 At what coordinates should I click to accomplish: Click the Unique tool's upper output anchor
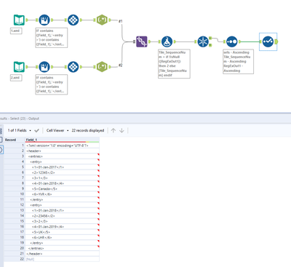pyautogui.click(x=210, y=38)
